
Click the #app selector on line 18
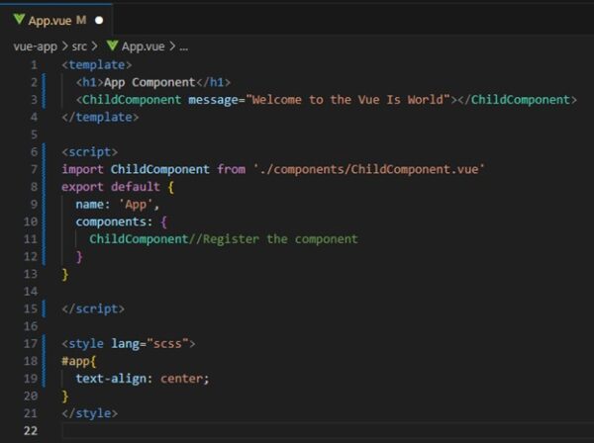[x=75, y=361]
